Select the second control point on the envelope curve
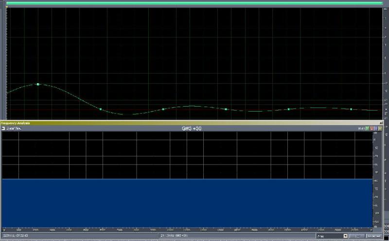 101,109
